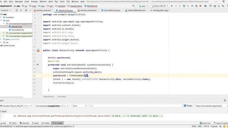Screen dimensions: 228x128
Task: Open the Build tool window
Action: point(35,123)
